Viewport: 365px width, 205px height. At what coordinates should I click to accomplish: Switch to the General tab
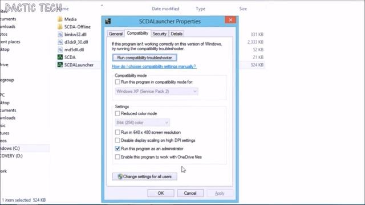[x=116, y=34]
